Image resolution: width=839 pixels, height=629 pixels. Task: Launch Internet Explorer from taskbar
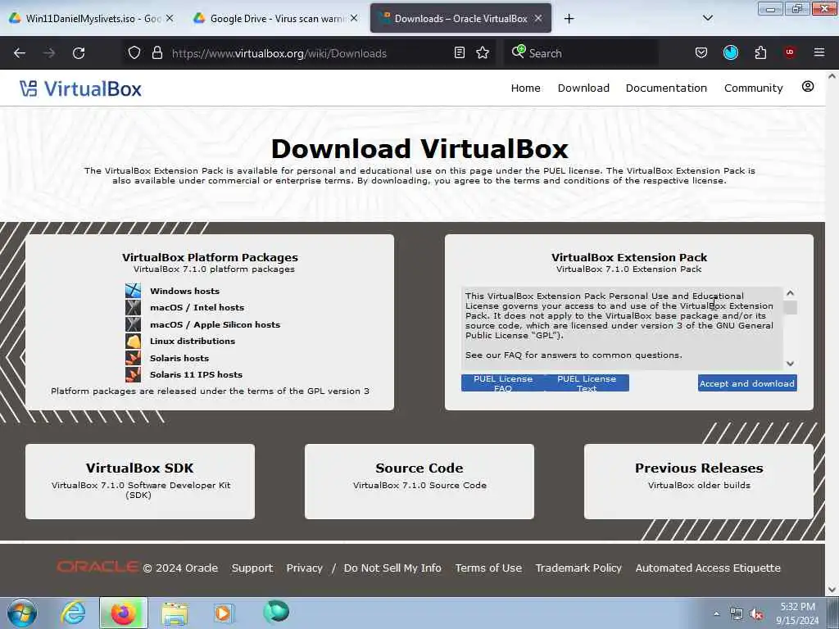73,613
